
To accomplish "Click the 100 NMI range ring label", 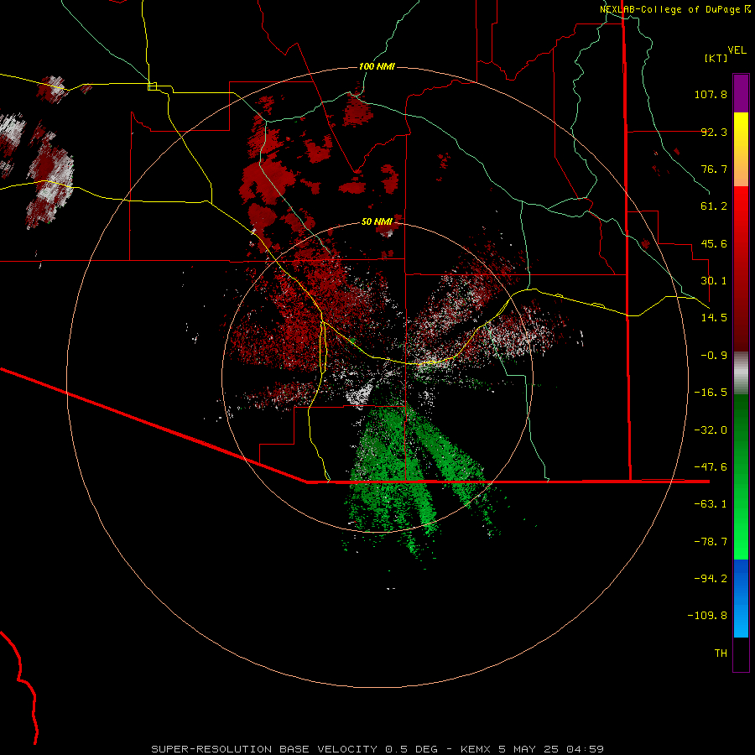I will tap(377, 66).
